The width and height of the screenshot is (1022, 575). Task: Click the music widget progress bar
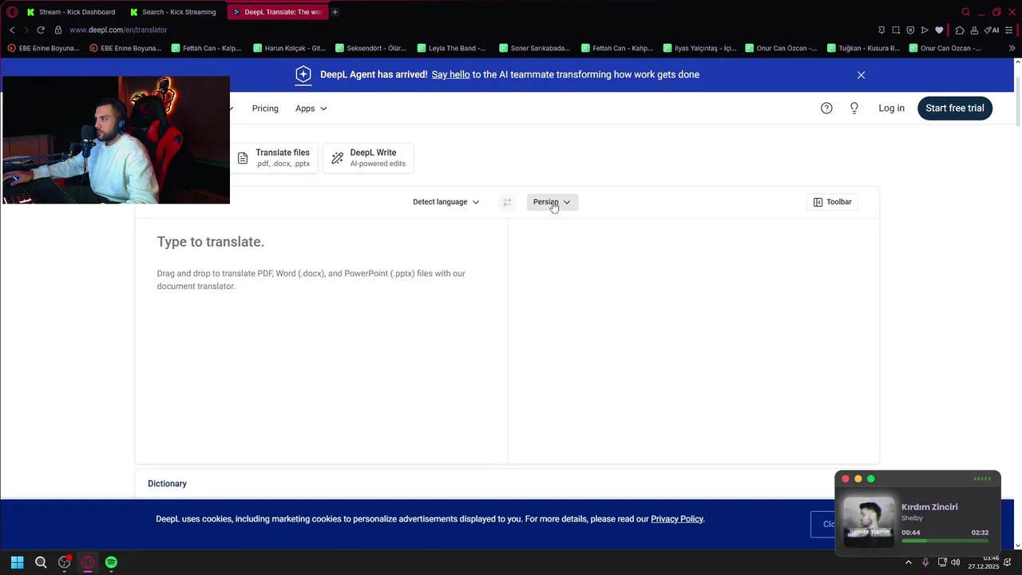pos(945,541)
